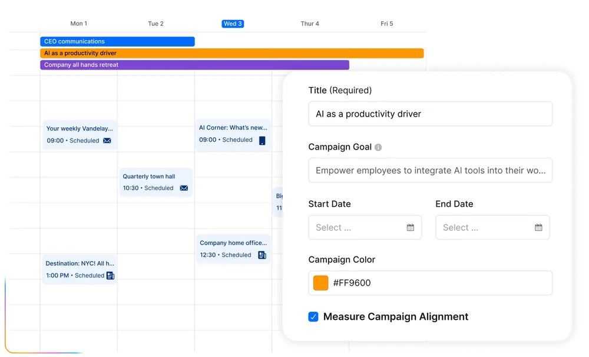Click the mobile phone icon on AI Corner event

click(261, 140)
